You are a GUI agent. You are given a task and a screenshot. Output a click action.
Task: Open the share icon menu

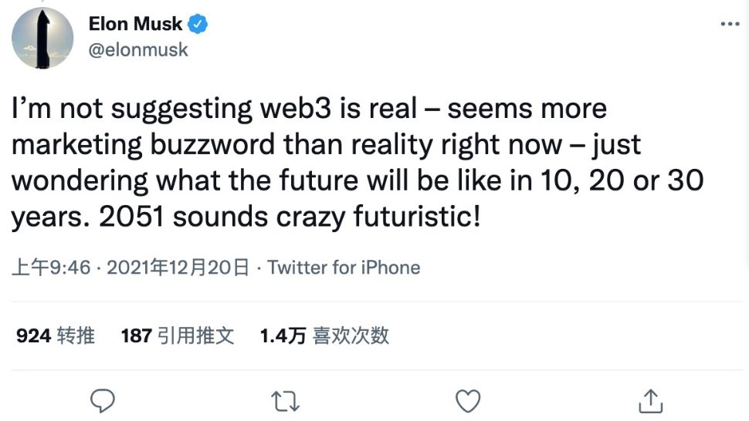point(651,399)
